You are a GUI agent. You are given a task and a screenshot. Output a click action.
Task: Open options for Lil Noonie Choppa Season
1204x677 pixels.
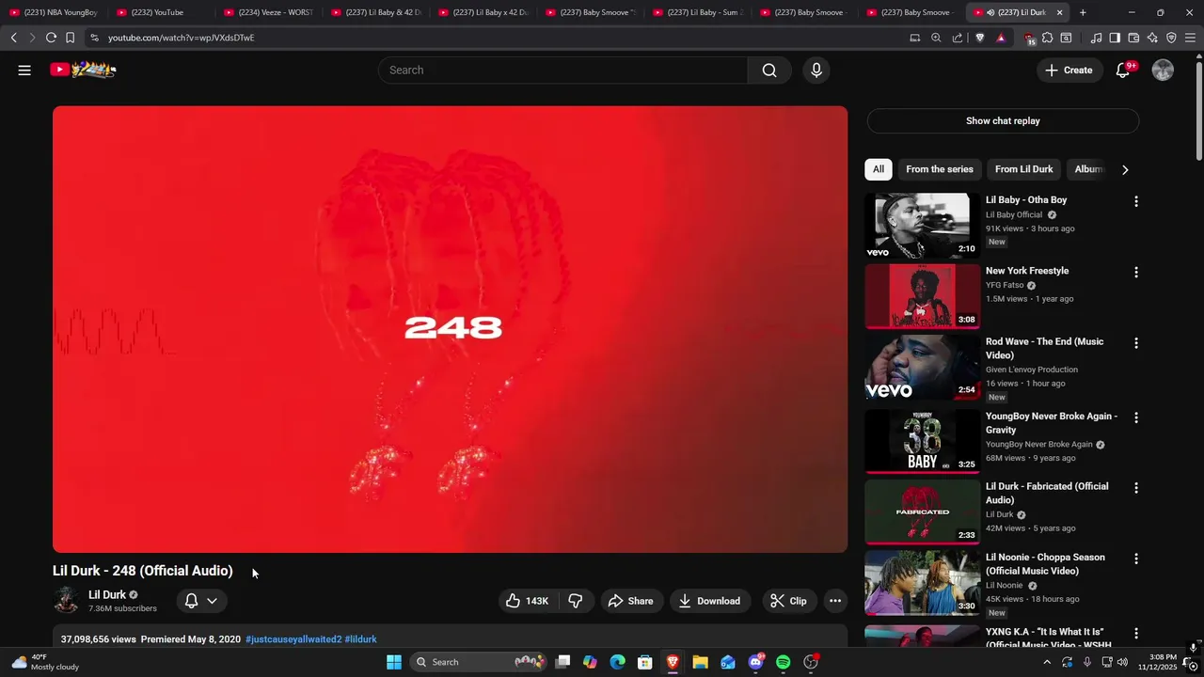pos(1135,559)
